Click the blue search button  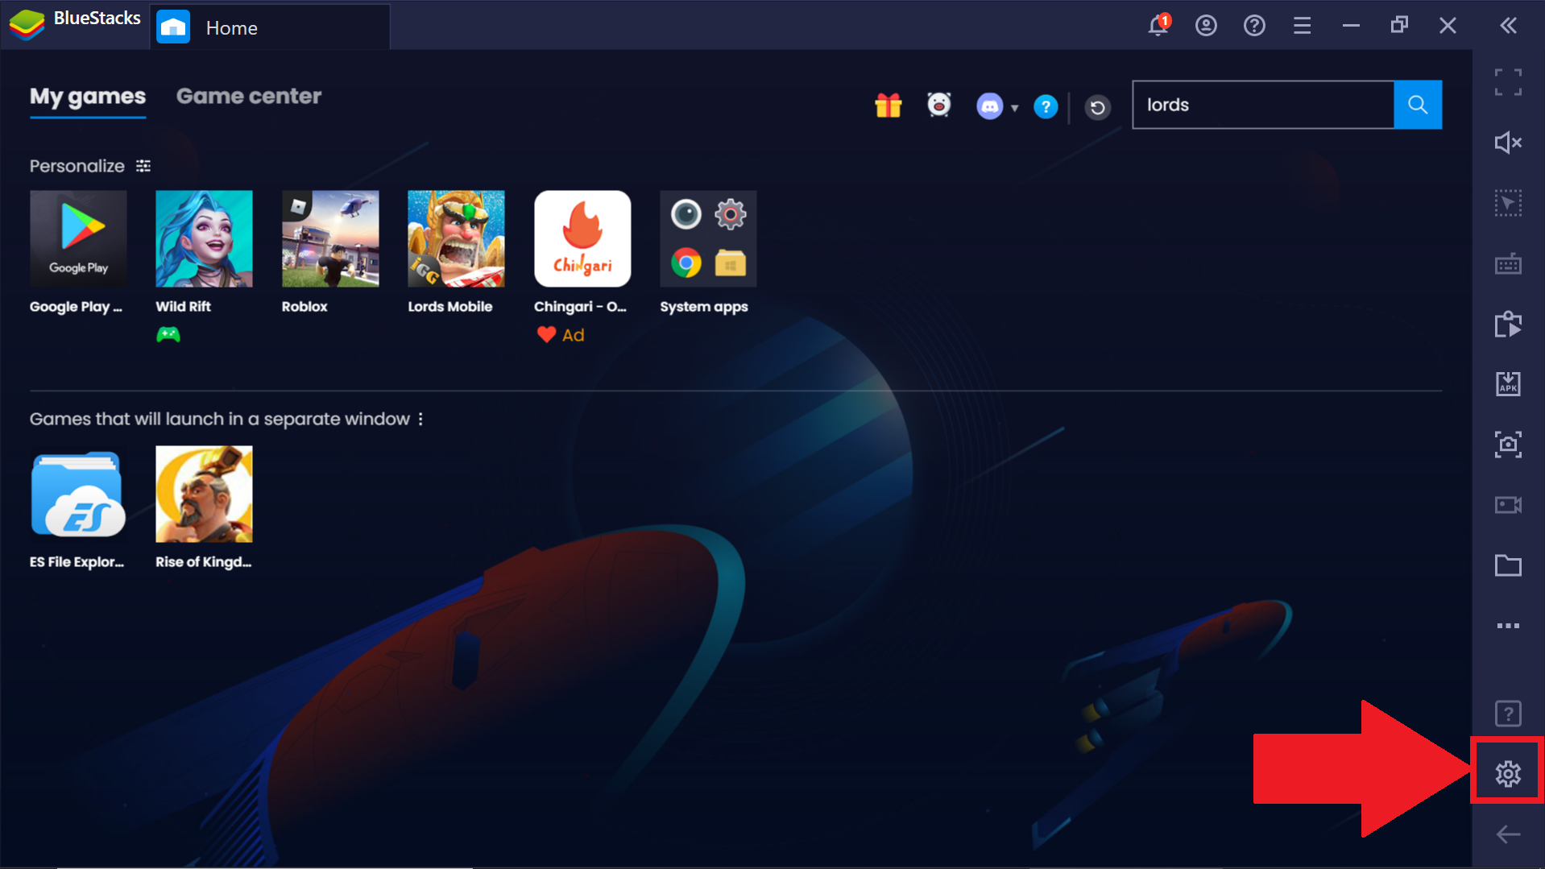pos(1418,105)
